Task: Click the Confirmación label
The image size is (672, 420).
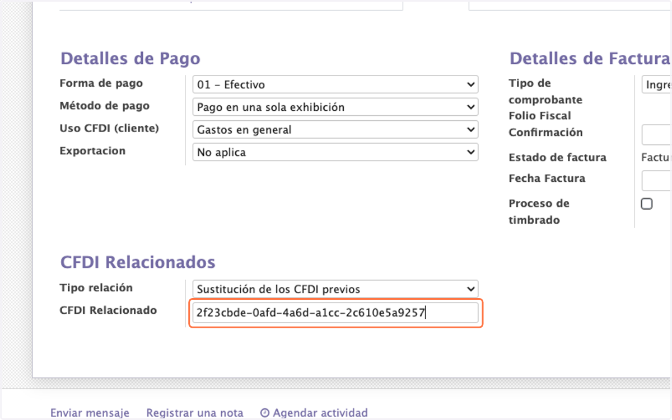Action: tap(545, 133)
